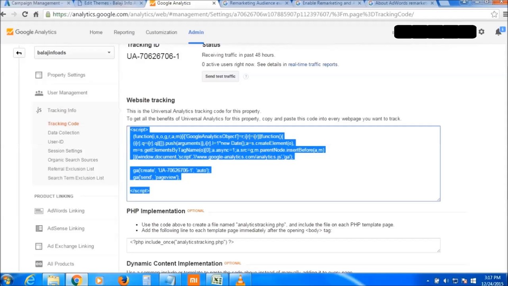This screenshot has width=508, height=286.
Task: Open Excel from taskbar
Action: tap(217, 280)
